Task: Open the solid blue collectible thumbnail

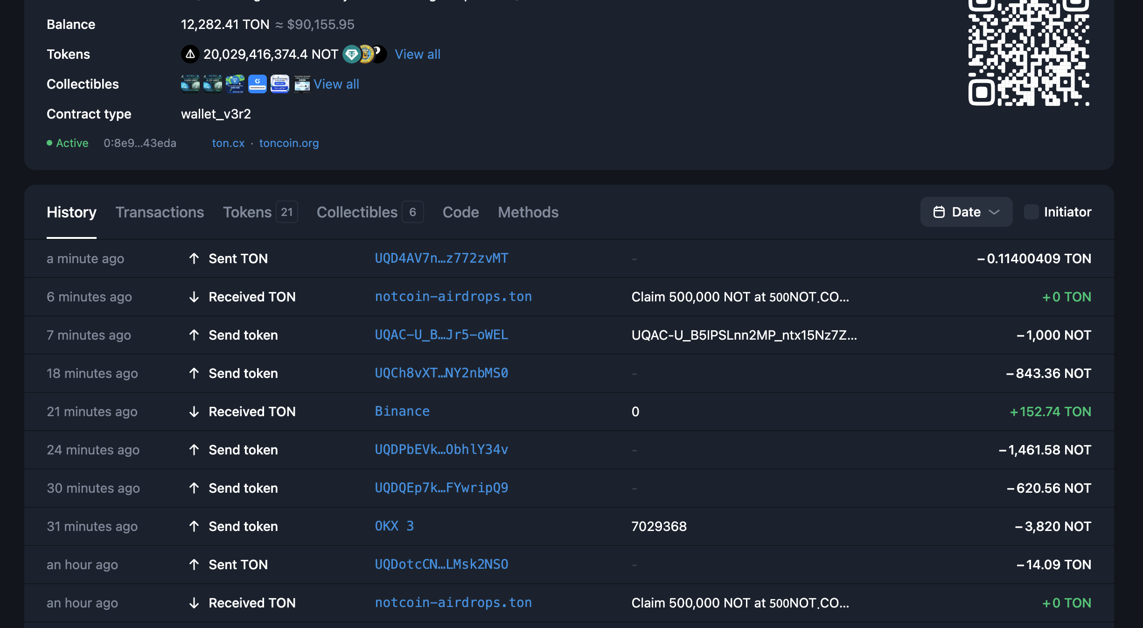Action: click(x=257, y=84)
